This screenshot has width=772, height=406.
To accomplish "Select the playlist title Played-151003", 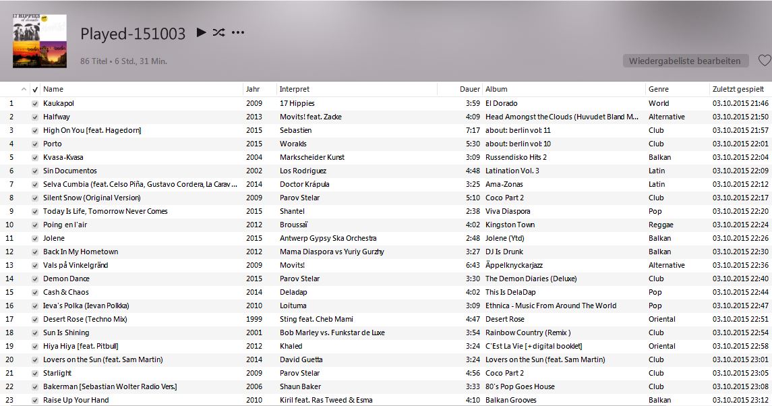I will 132,32.
